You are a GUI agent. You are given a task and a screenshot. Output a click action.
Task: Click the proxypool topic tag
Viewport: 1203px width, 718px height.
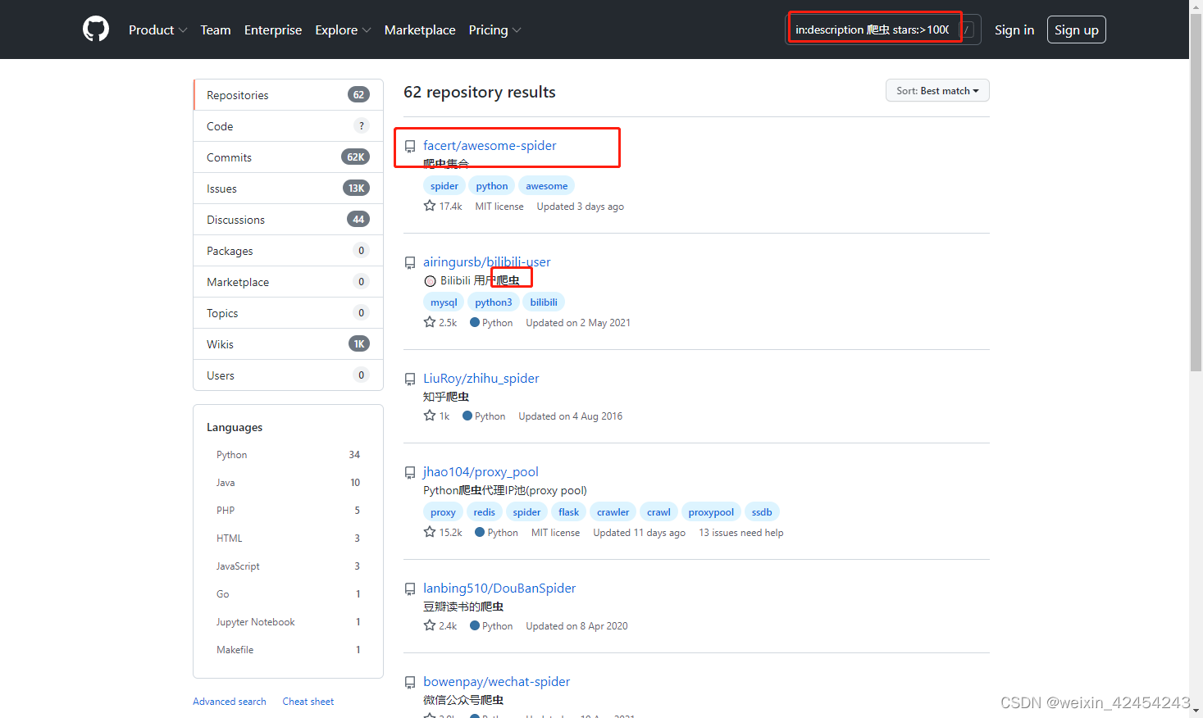pyautogui.click(x=711, y=512)
